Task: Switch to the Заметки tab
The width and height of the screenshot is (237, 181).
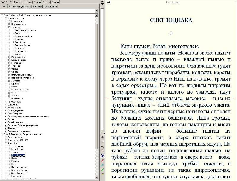Action: point(37,2)
